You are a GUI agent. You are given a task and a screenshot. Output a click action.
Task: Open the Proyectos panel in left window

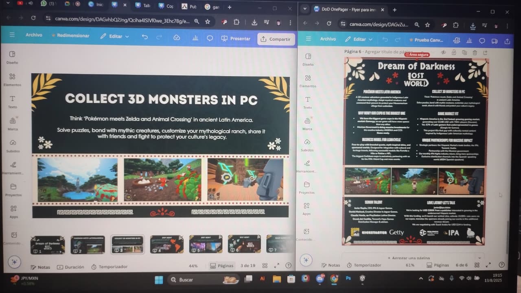[x=13, y=190]
